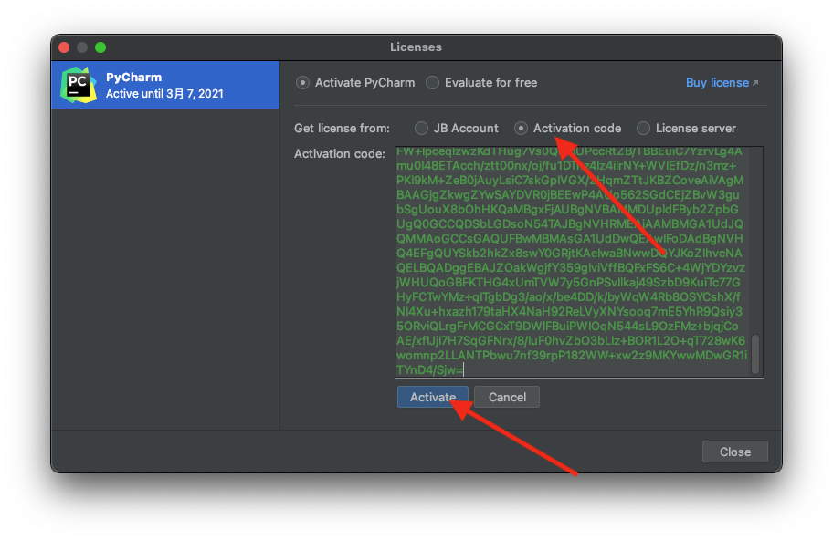Viewport: 833px width, 540px height.
Task: Select JB Account as license source
Action: pos(421,129)
